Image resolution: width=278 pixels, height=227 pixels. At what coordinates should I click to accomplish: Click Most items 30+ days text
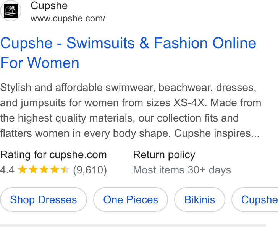[x=182, y=170]
